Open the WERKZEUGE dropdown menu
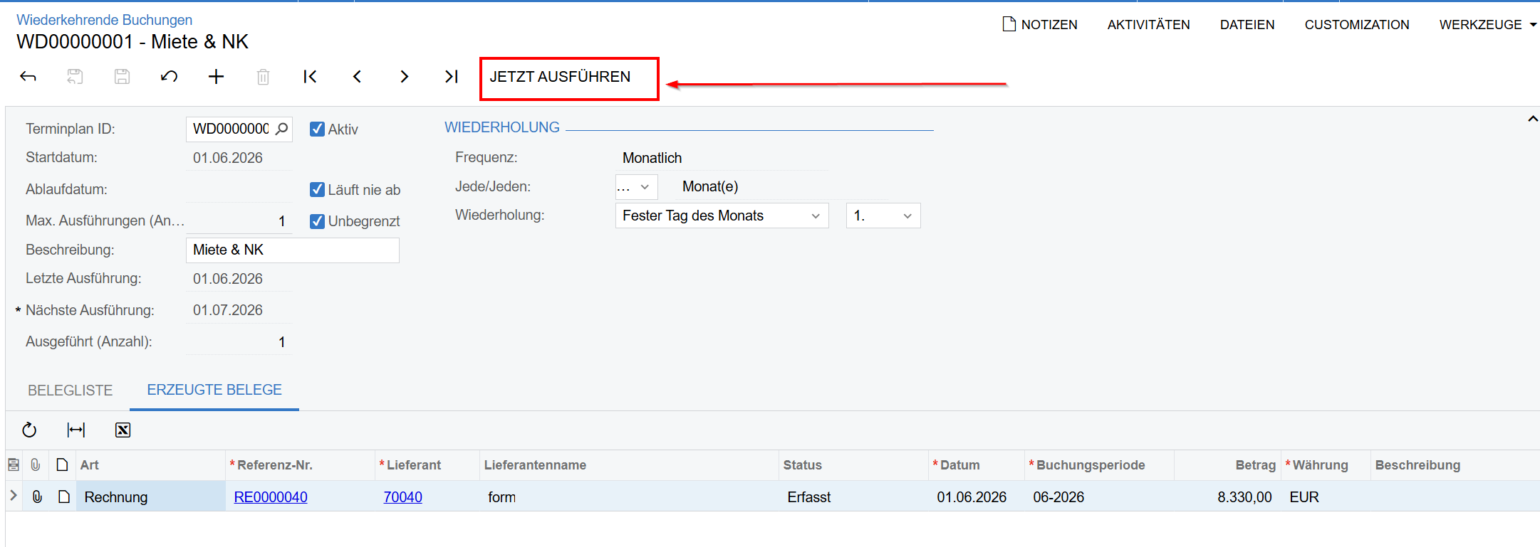The height and width of the screenshot is (547, 1540). coord(1487,24)
